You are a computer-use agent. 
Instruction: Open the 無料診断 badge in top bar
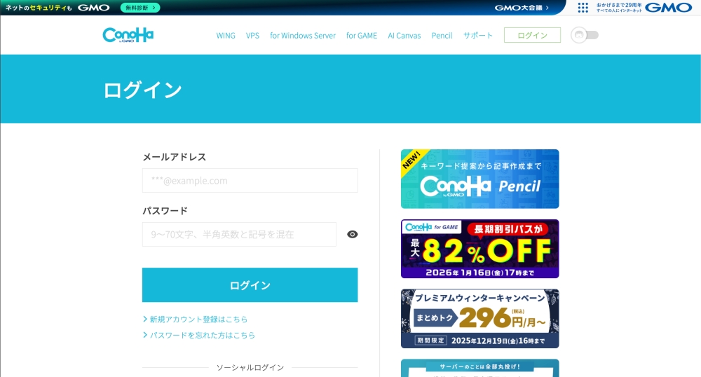click(140, 8)
